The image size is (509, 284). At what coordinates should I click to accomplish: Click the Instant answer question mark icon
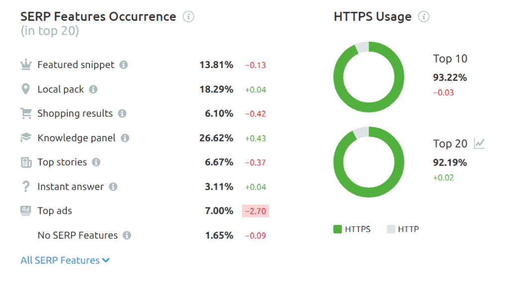26,187
